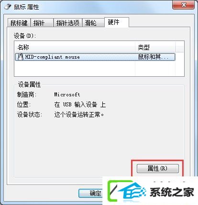Sort devices by the 名称 column header
The width and height of the screenshot is (198, 205).
click(75, 47)
